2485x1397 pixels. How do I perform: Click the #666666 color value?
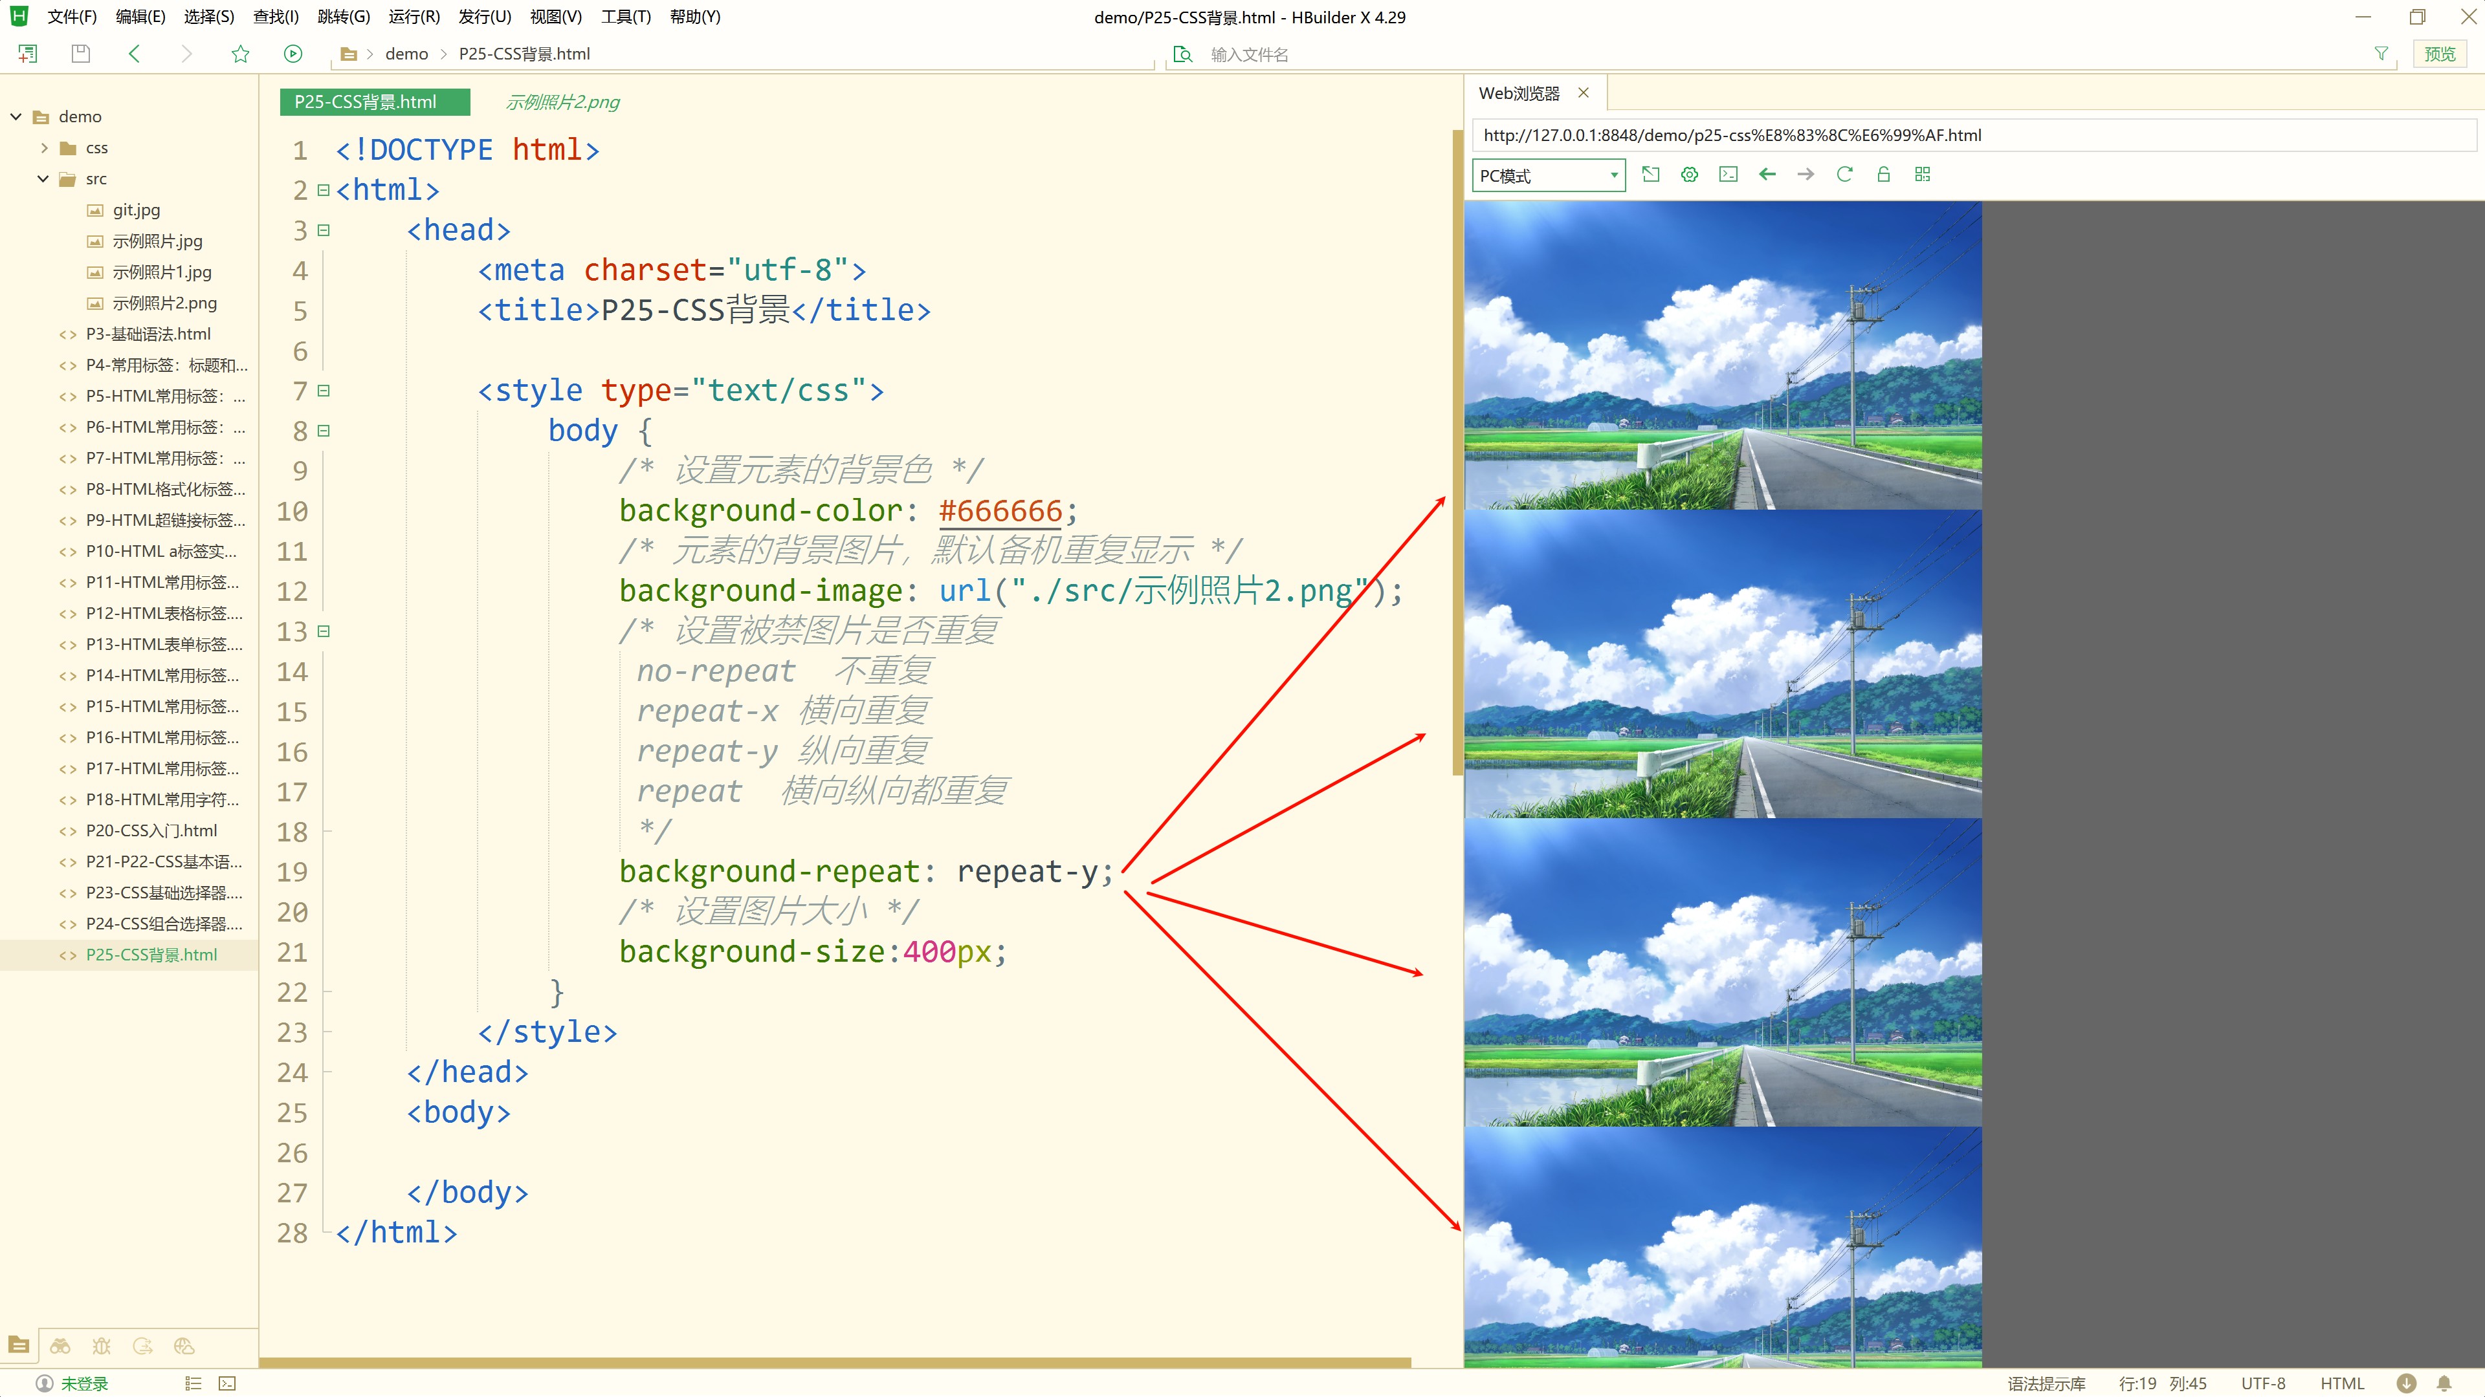pos(1000,511)
